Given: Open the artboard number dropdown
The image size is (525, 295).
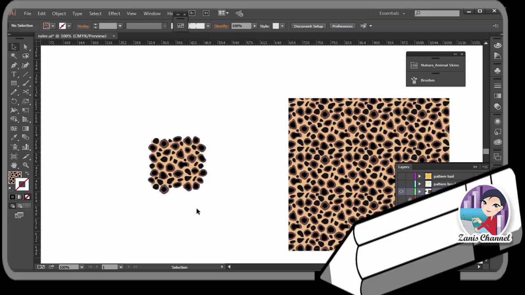Looking at the screenshot, I should [121, 267].
